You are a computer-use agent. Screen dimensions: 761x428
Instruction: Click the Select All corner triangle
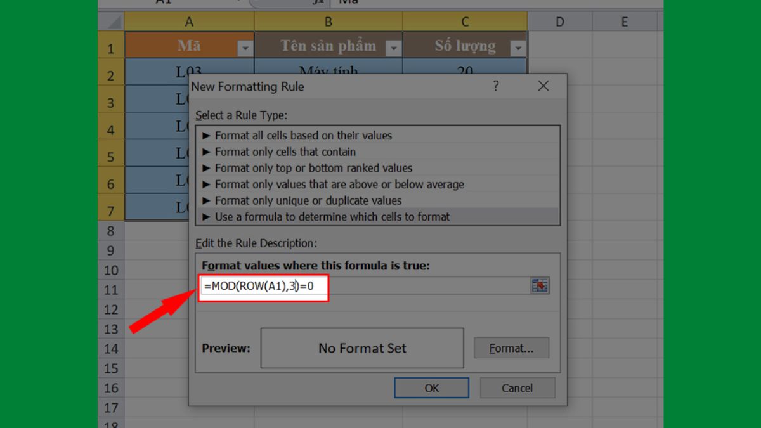[113, 22]
